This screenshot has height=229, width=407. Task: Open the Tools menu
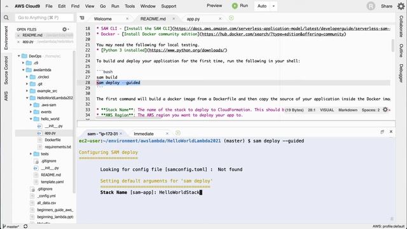tap(130, 6)
